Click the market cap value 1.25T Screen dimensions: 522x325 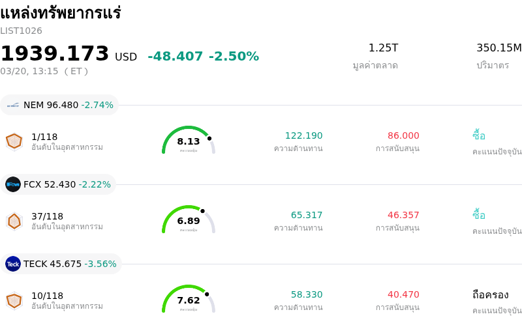pyautogui.click(x=383, y=48)
